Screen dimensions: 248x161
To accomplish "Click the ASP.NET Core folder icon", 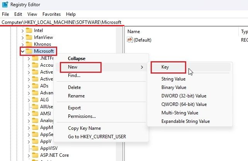I will coord(35,155).
